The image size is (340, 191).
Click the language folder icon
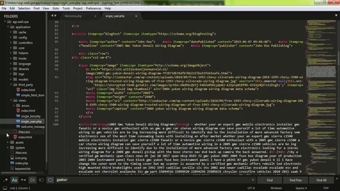[15, 64]
